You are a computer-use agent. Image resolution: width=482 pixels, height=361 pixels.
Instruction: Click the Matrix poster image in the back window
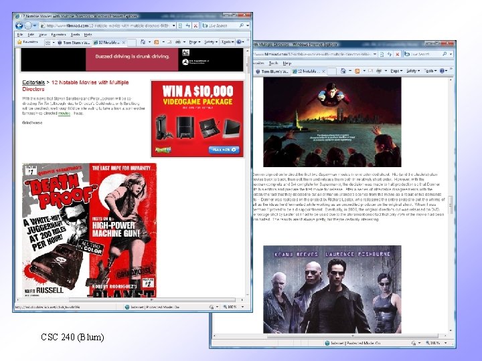coord(332,289)
